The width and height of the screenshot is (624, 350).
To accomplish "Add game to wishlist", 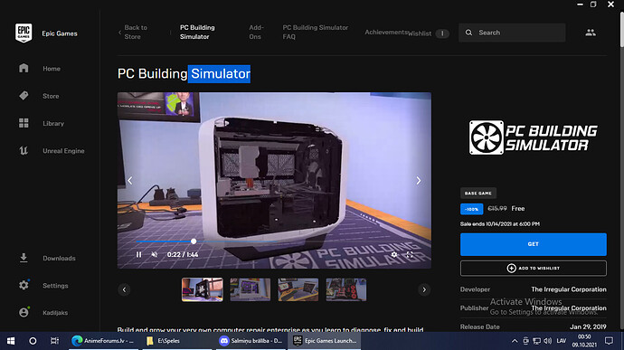I will click(x=534, y=269).
